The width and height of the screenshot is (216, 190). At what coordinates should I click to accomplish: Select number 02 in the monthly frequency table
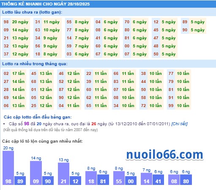(6, 74)
